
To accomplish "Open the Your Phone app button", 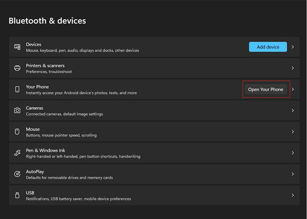I will [x=266, y=89].
